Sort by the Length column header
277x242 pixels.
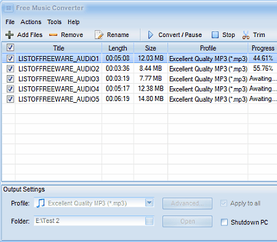click(x=118, y=48)
